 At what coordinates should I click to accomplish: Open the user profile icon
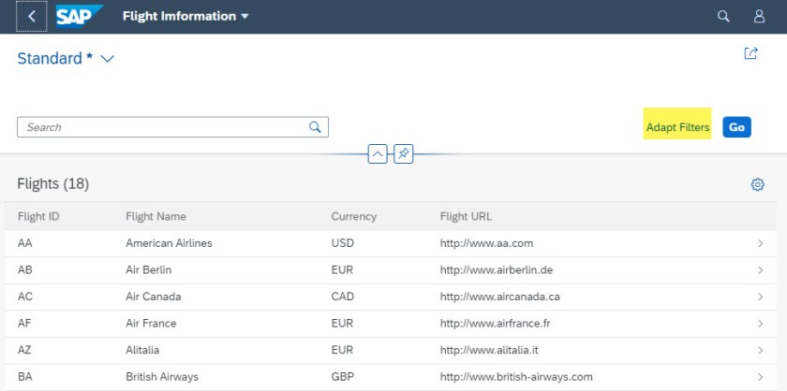pyautogui.click(x=760, y=17)
